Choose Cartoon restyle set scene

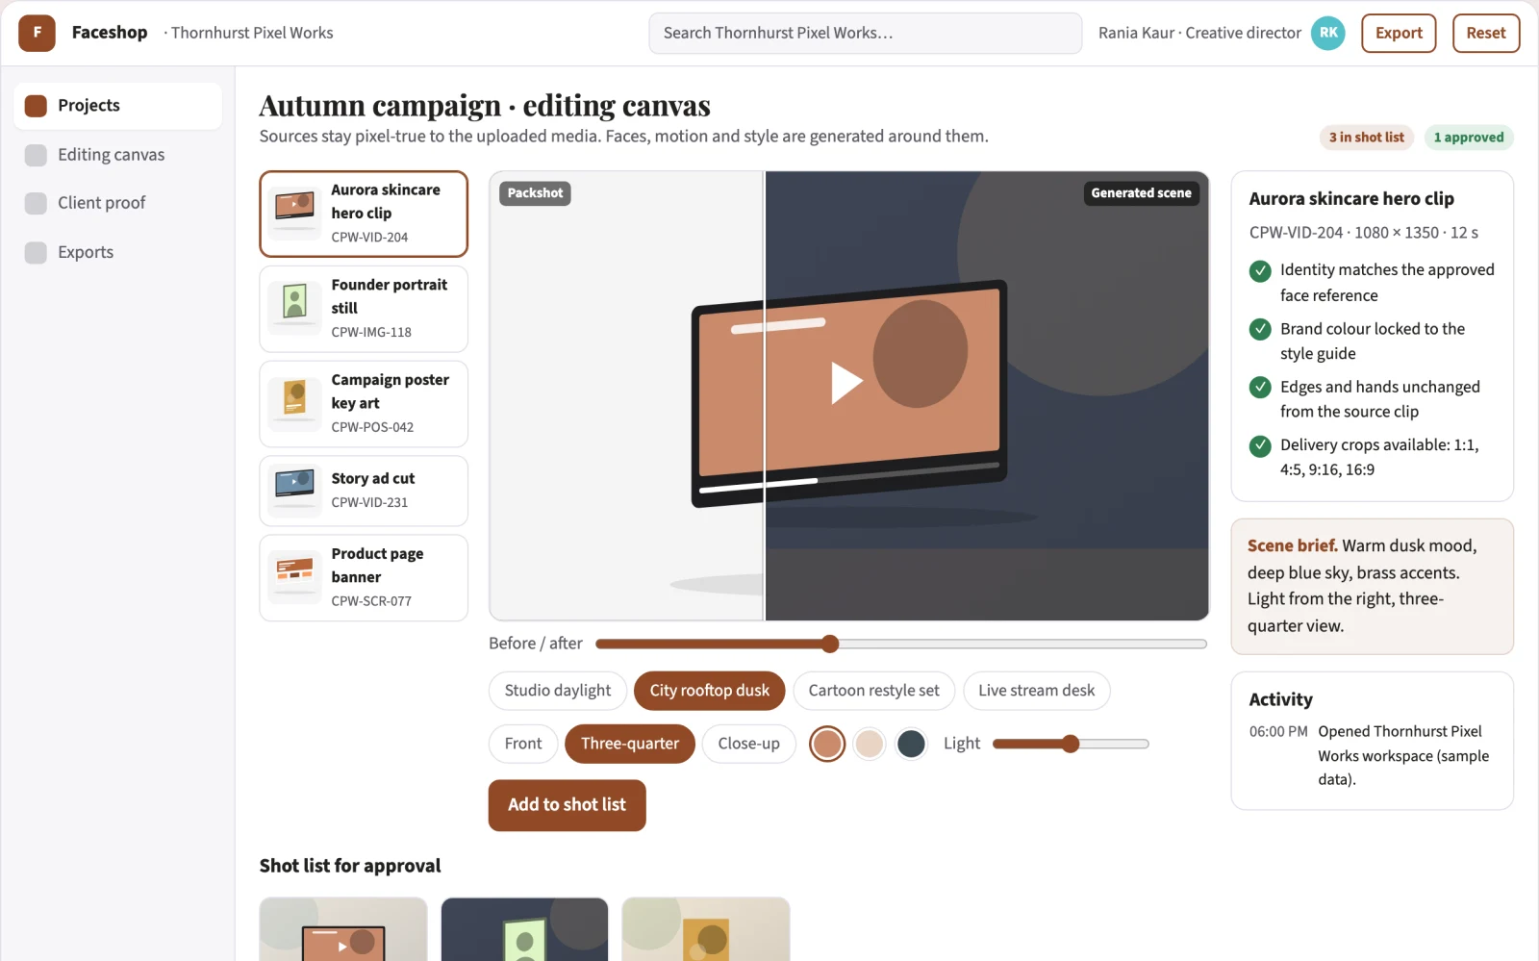(x=873, y=691)
